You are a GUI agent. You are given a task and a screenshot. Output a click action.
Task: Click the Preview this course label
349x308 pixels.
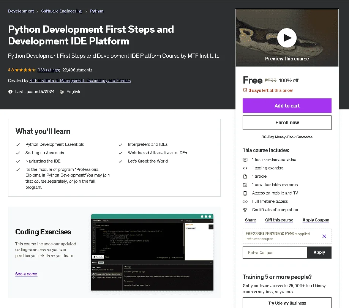(287, 59)
